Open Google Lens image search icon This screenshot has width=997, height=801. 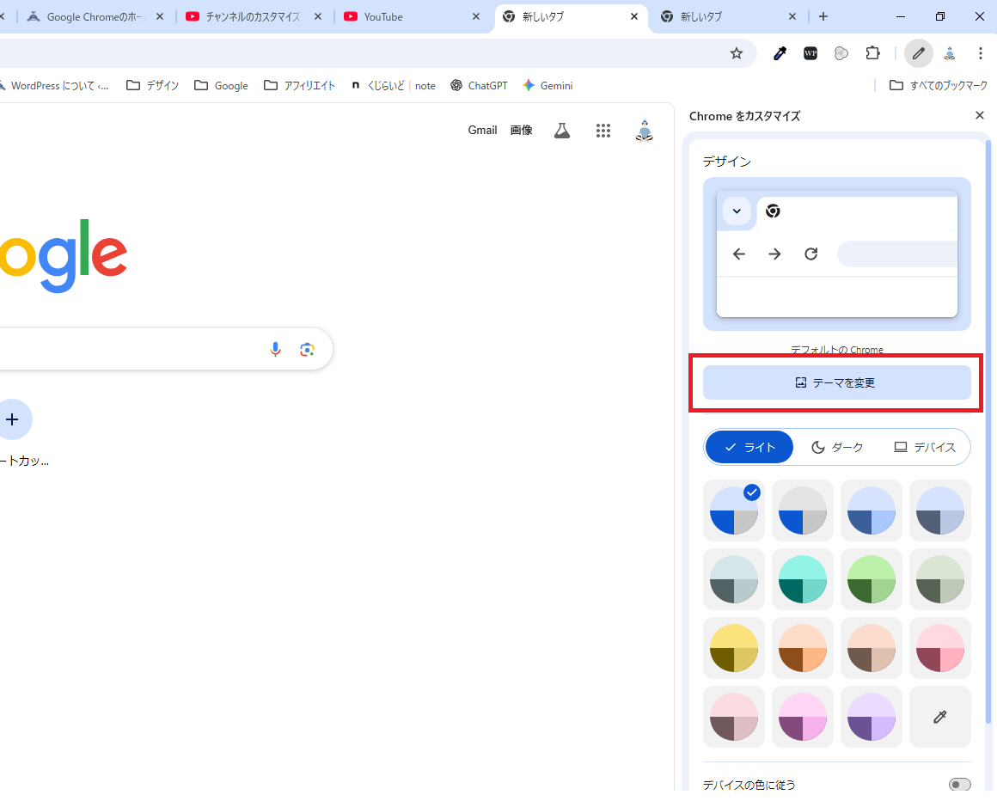pyautogui.click(x=307, y=349)
